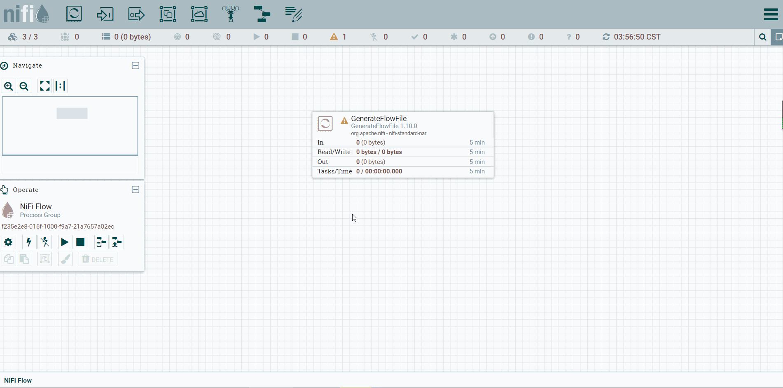Select the Processor icon in toolbar

click(x=74, y=14)
